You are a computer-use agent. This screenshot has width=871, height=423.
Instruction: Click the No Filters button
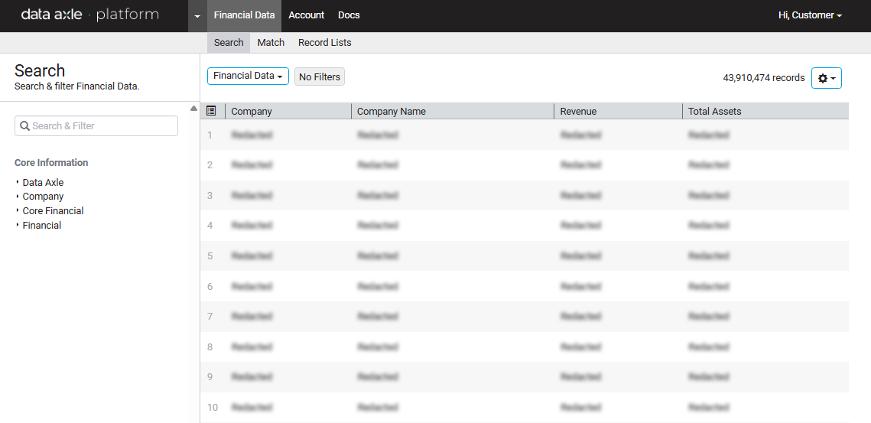(320, 77)
